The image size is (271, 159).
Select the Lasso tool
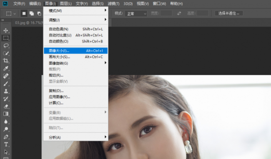click(x=6, y=46)
